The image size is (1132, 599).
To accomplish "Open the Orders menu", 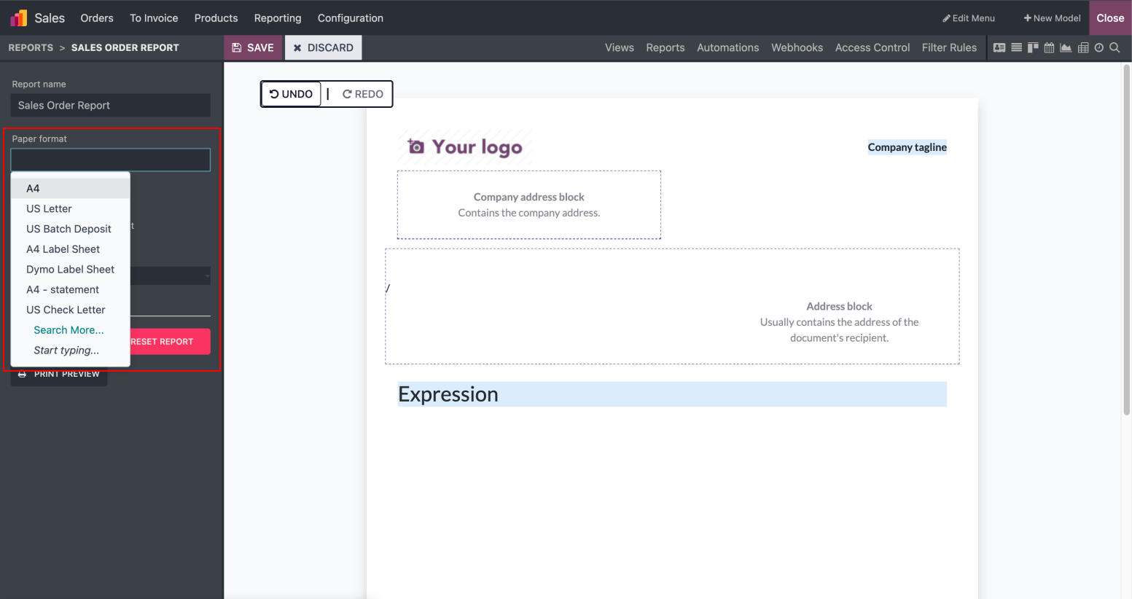I will tap(97, 18).
